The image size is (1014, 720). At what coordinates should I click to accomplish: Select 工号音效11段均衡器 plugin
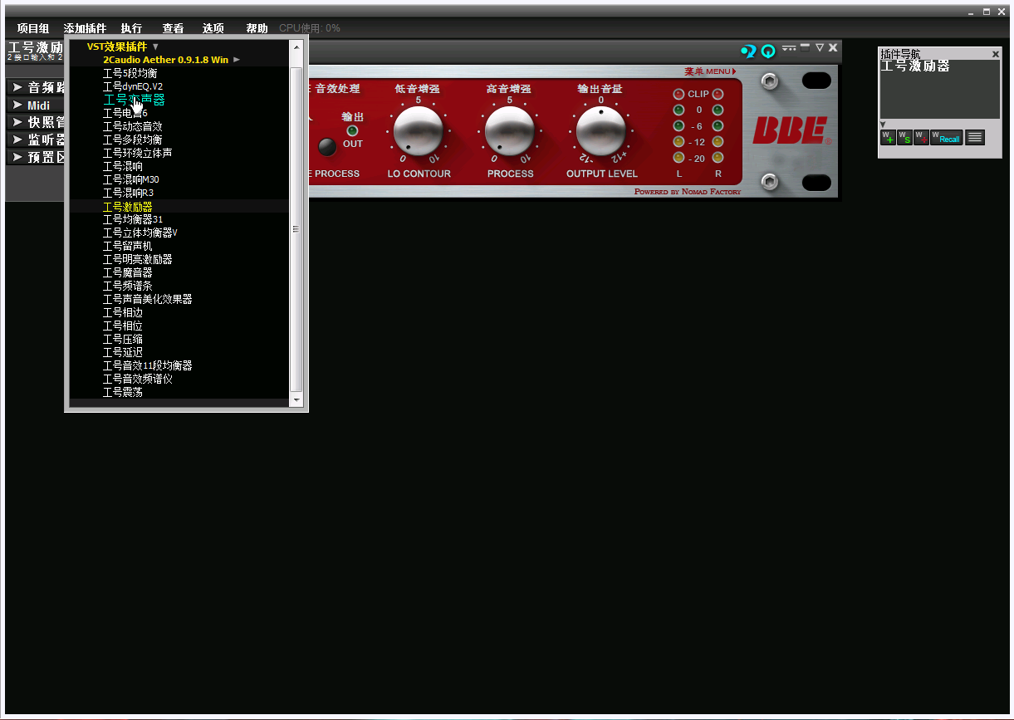click(147, 365)
